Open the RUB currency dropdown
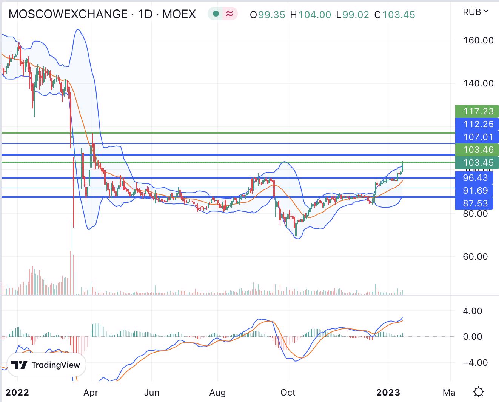Screen dimensions: 499x402 tap(475, 12)
